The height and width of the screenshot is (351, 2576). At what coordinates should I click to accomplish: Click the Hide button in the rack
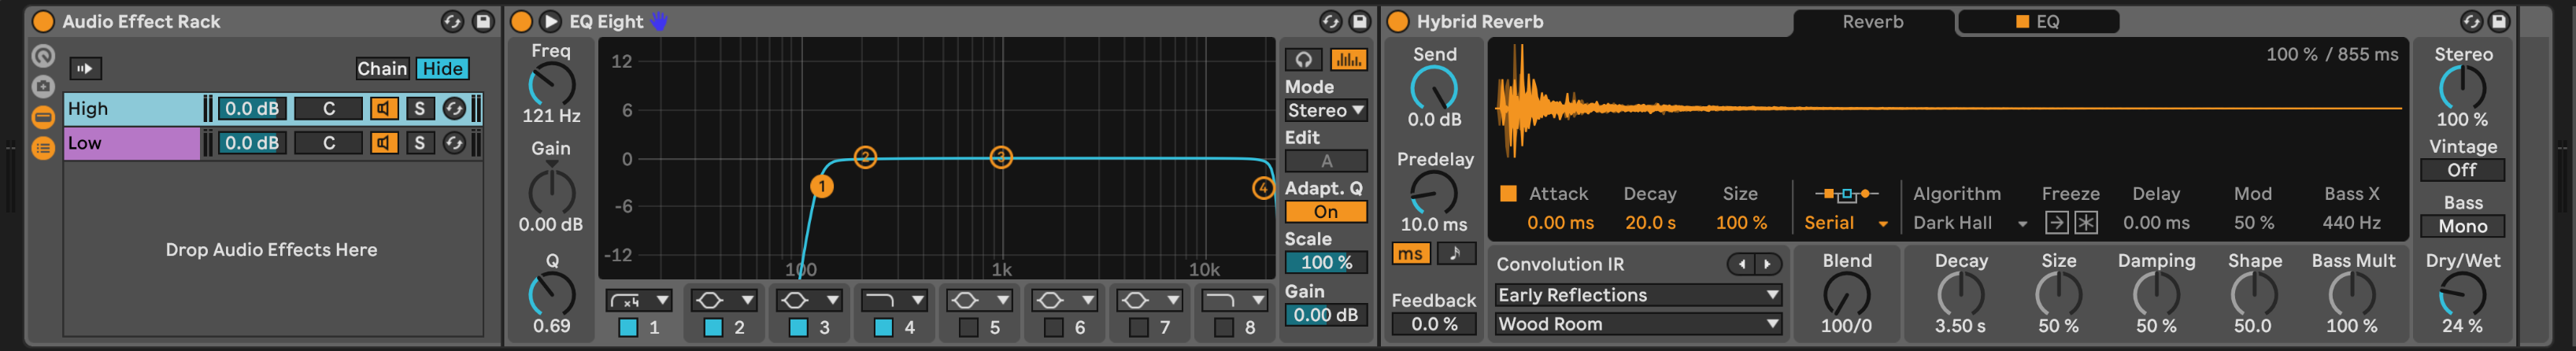coord(442,69)
